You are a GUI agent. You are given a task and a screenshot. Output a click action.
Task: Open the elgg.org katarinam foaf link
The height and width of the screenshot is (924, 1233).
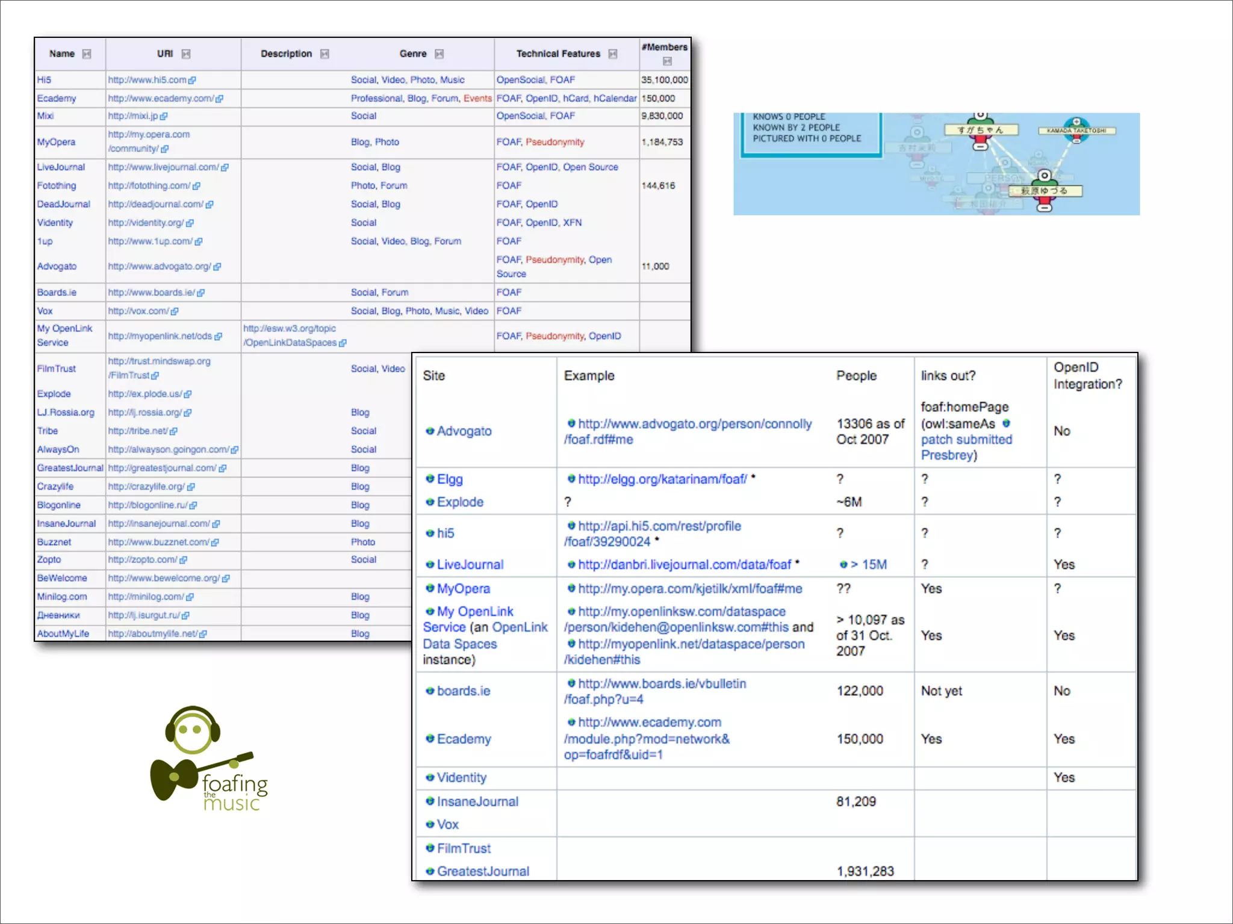[x=662, y=479]
